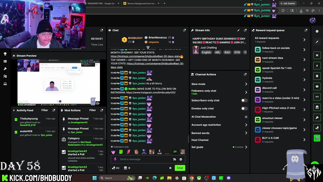Expand Account age restriction
This screenshot has height=182, width=323.
point(246,125)
